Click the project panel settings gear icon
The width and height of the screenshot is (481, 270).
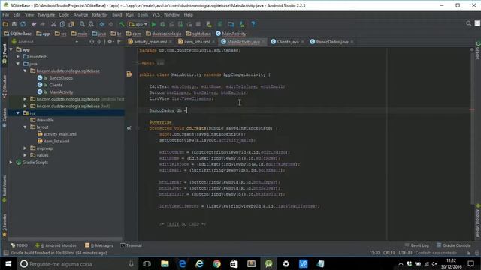110,42
